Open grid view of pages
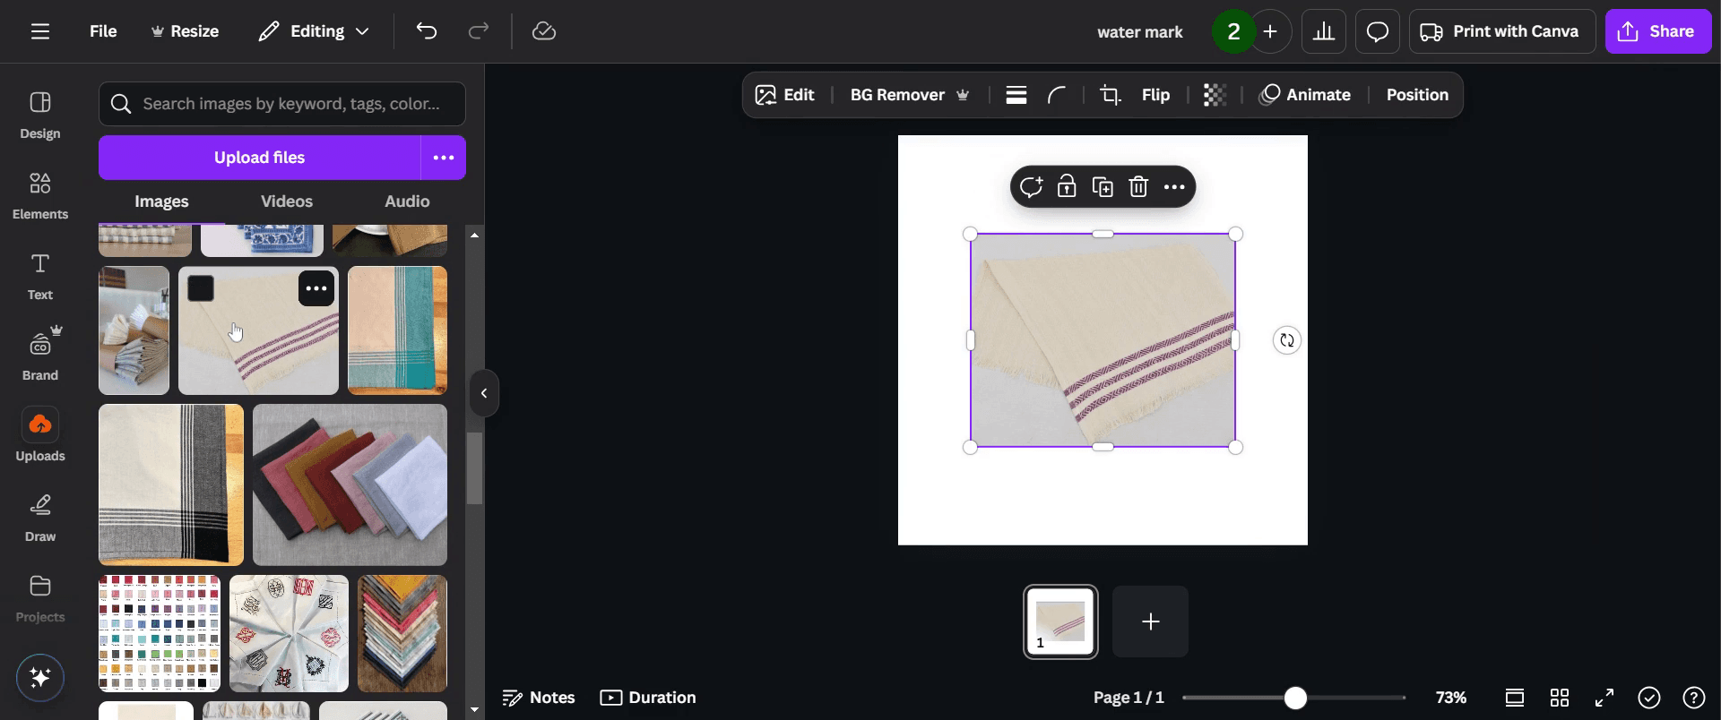 (1560, 698)
